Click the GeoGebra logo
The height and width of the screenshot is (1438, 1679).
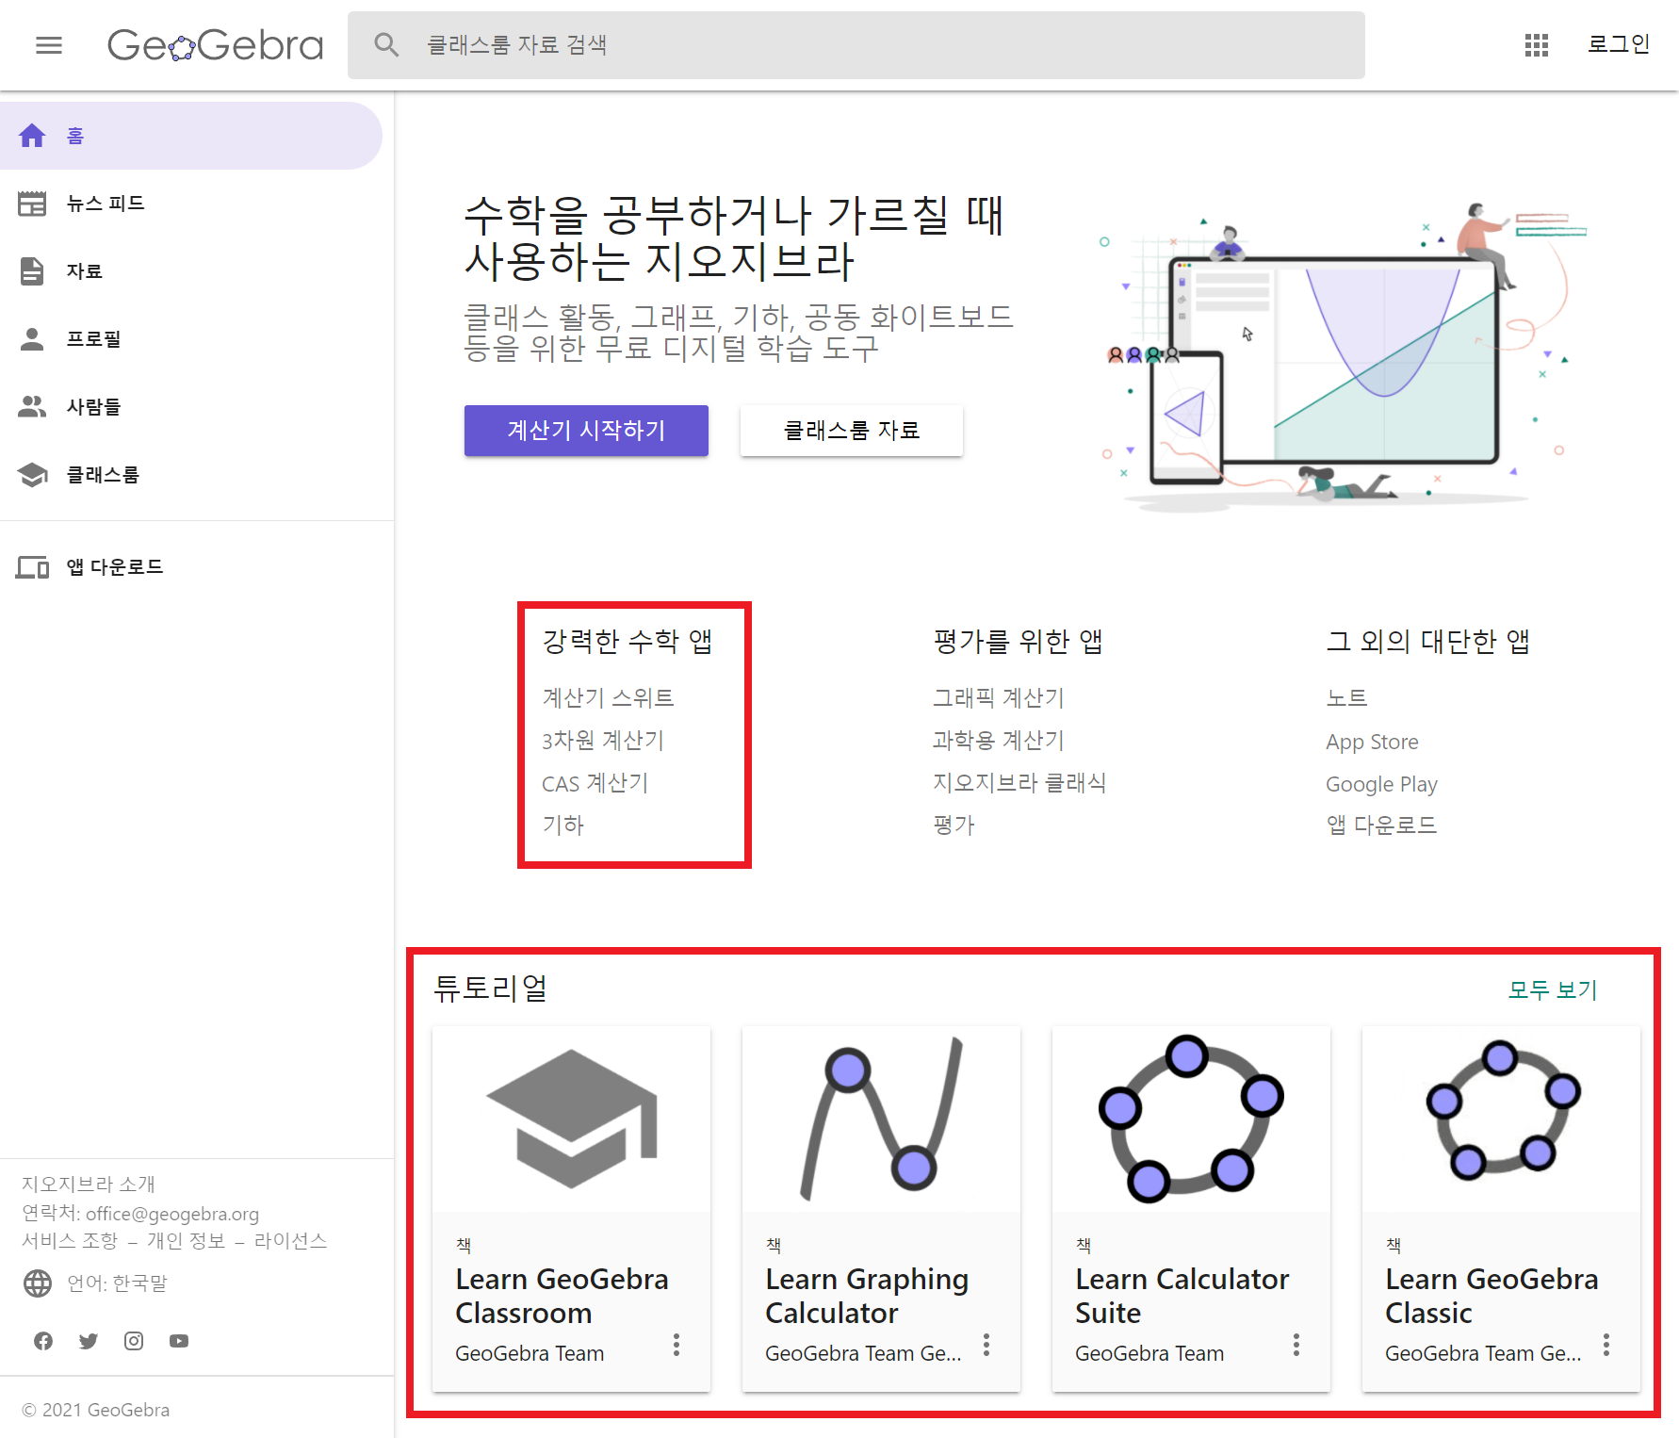point(215,45)
